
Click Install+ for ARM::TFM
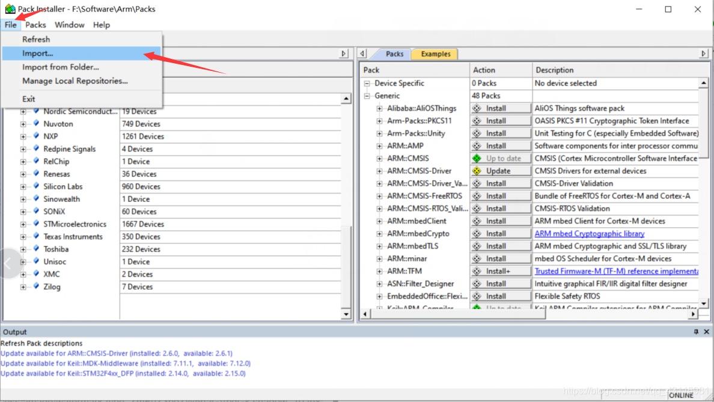501,271
